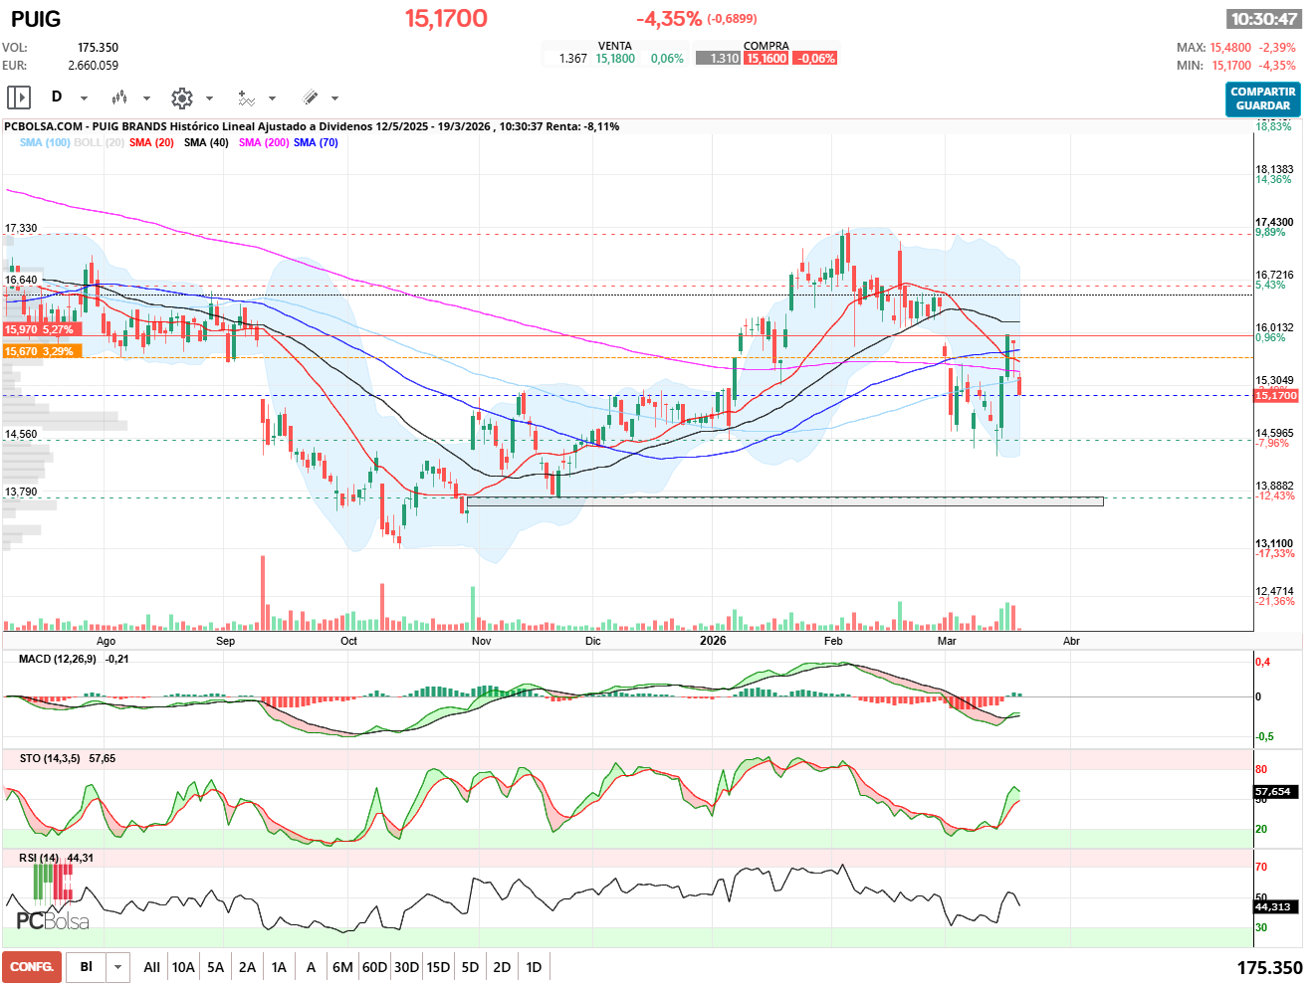
Task: Select the All time range
Action: (151, 967)
